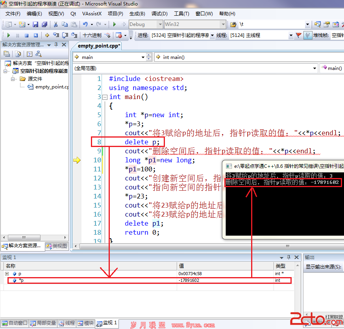This screenshot has height=329, width=344.
Task: Open the 线程 tab at bottom
Action: [67, 323]
